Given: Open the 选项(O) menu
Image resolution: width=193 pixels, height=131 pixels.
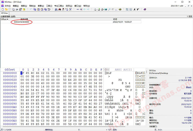Looking at the screenshot, I should point(69,6).
